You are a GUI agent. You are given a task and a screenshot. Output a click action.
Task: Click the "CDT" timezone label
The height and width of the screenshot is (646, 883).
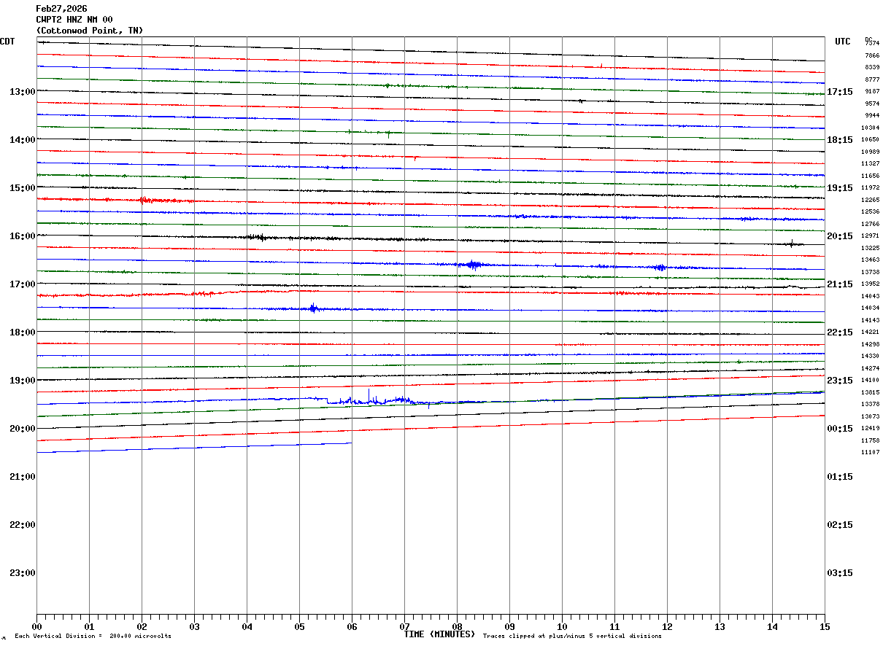(7, 42)
